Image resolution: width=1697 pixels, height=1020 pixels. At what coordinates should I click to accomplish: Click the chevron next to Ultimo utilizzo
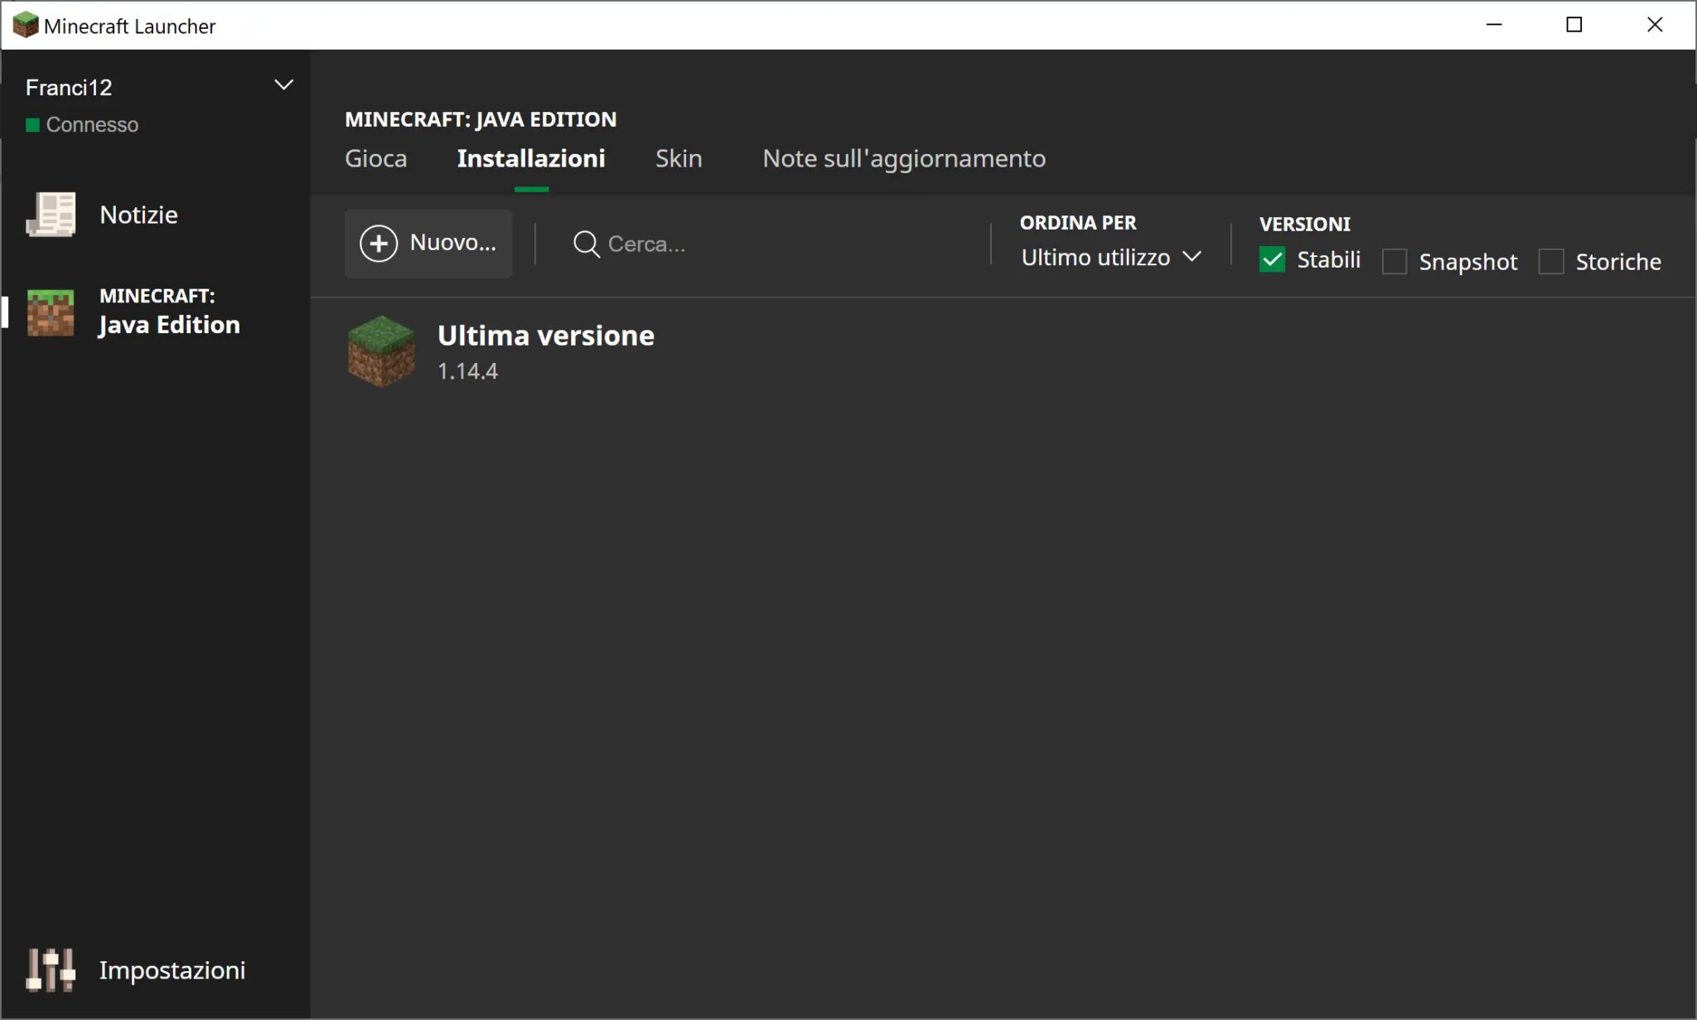click(1192, 257)
